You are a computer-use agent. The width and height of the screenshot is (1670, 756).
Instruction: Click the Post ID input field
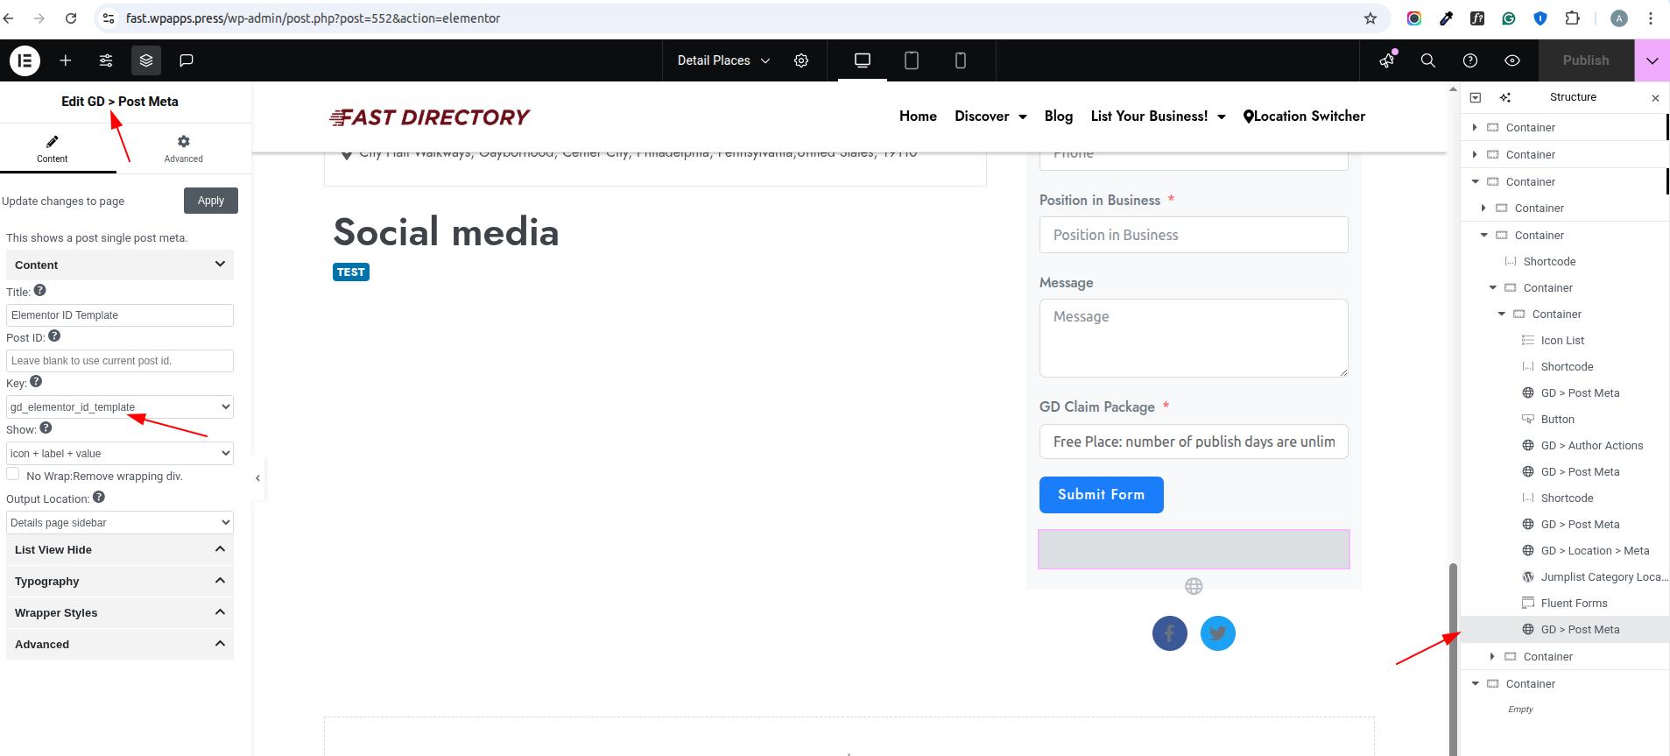click(120, 361)
